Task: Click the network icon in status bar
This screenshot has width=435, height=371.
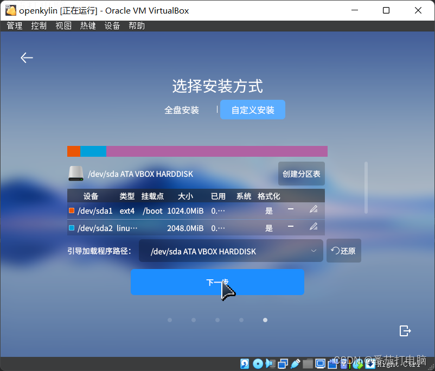Action: pyautogui.click(x=283, y=363)
